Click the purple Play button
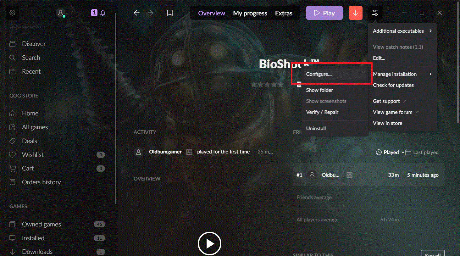The height and width of the screenshot is (256, 460). (324, 13)
